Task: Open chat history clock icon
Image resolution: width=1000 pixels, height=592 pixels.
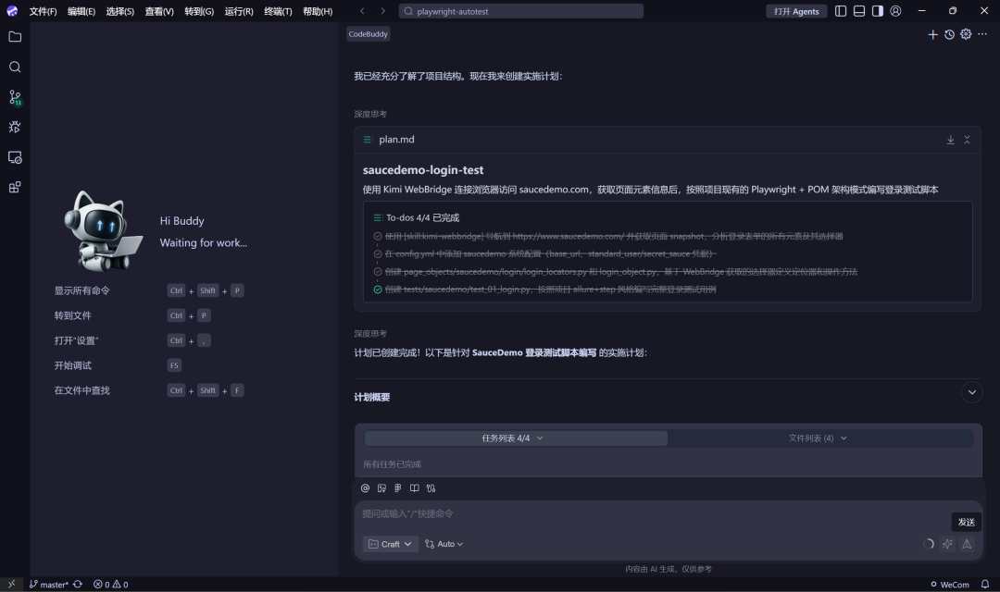Action: tap(949, 34)
